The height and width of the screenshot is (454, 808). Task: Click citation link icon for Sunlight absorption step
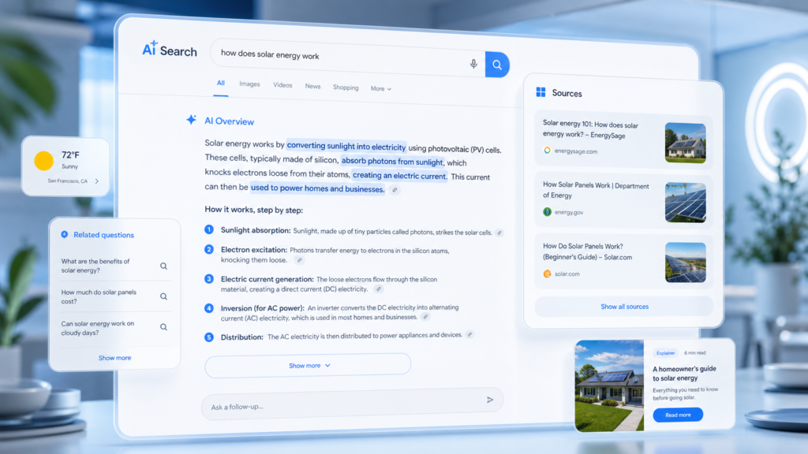point(499,233)
